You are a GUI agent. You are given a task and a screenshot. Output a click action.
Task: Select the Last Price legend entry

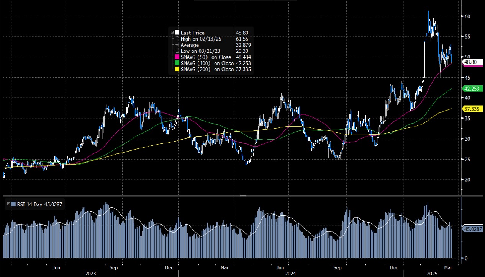pos(193,33)
